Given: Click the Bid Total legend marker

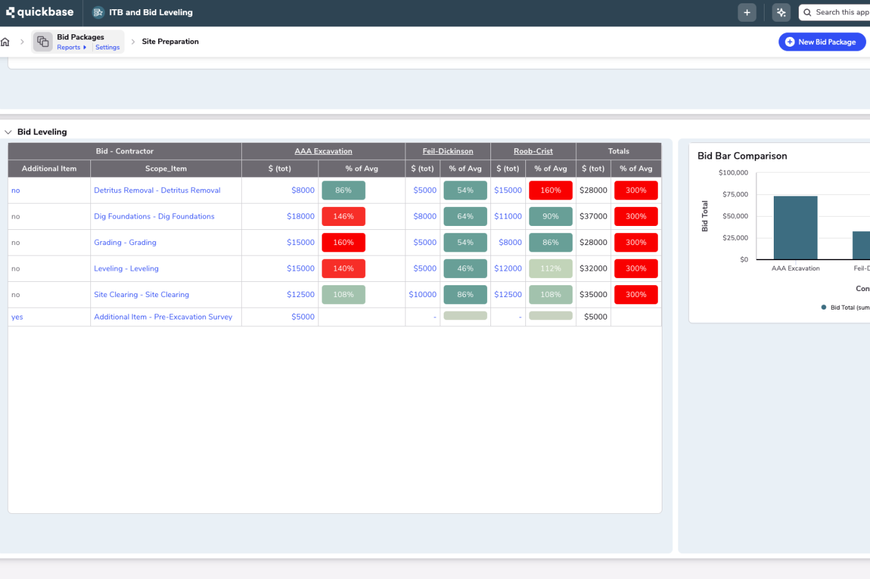Looking at the screenshot, I should tap(824, 307).
